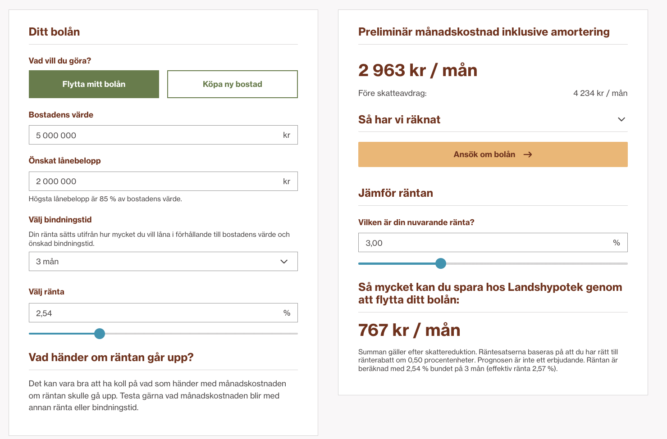Screen dimensions: 667x439
Task: Click the arrow icon on Ansök om bolån
Action: tap(528, 154)
